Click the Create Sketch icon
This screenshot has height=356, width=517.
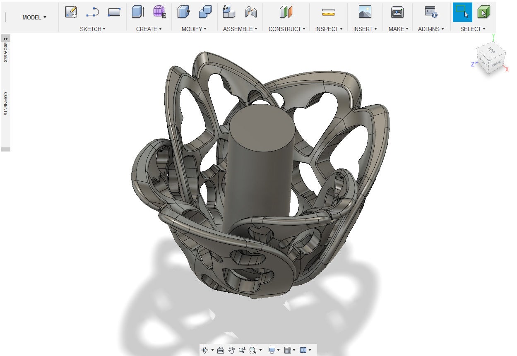pos(71,12)
